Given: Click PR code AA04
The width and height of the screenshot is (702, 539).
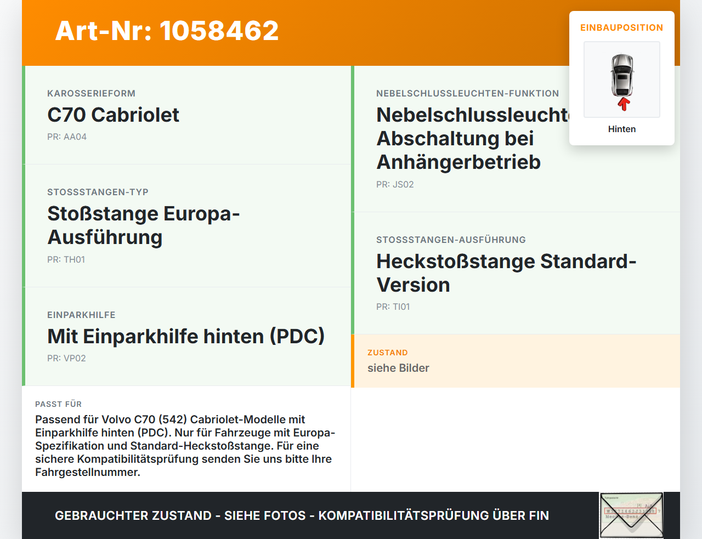Looking at the screenshot, I should coord(67,137).
